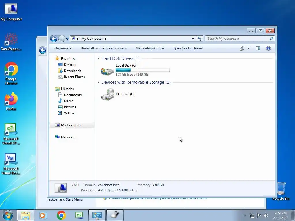Select the CD Drive (D:) icon
Viewport: 295px width, 221px height.
click(107, 94)
